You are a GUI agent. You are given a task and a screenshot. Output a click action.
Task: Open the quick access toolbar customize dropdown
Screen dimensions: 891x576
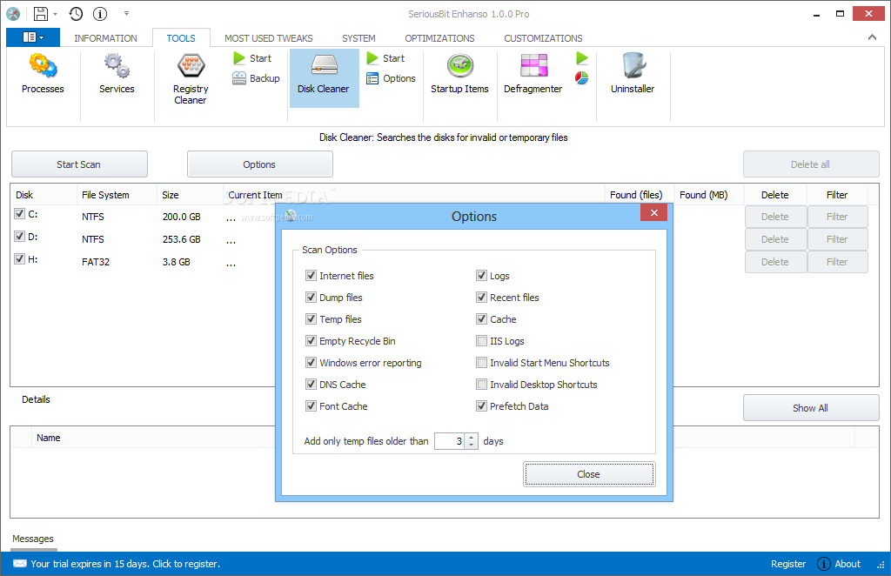pos(127,13)
